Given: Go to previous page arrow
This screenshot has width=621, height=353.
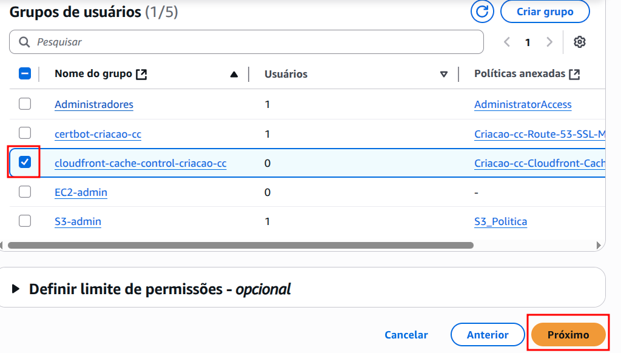Looking at the screenshot, I should pos(507,42).
